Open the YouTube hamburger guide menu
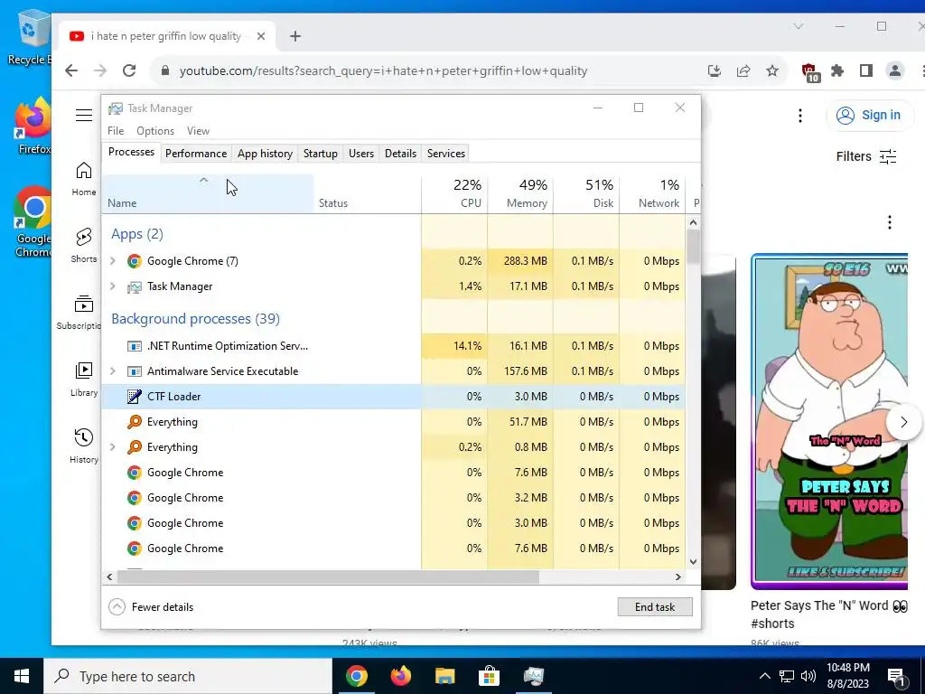This screenshot has height=694, width=925. click(84, 115)
